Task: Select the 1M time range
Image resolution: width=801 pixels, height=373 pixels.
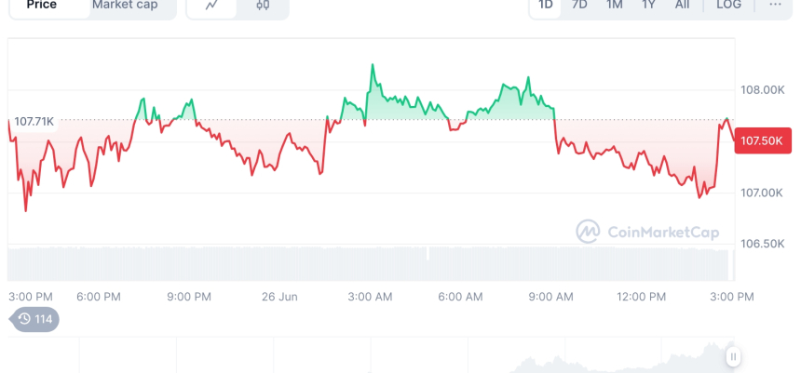Action: (x=615, y=6)
